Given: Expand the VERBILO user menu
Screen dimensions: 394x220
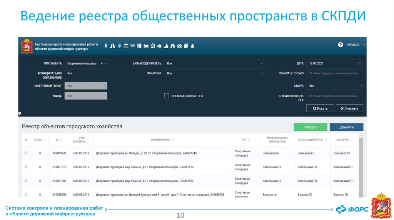Looking at the screenshot, I should pos(356,45).
